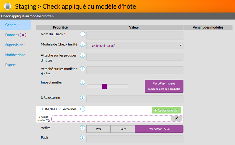Set Activé to Vrai
This screenshot has height=145, width=235.
click(98, 129)
